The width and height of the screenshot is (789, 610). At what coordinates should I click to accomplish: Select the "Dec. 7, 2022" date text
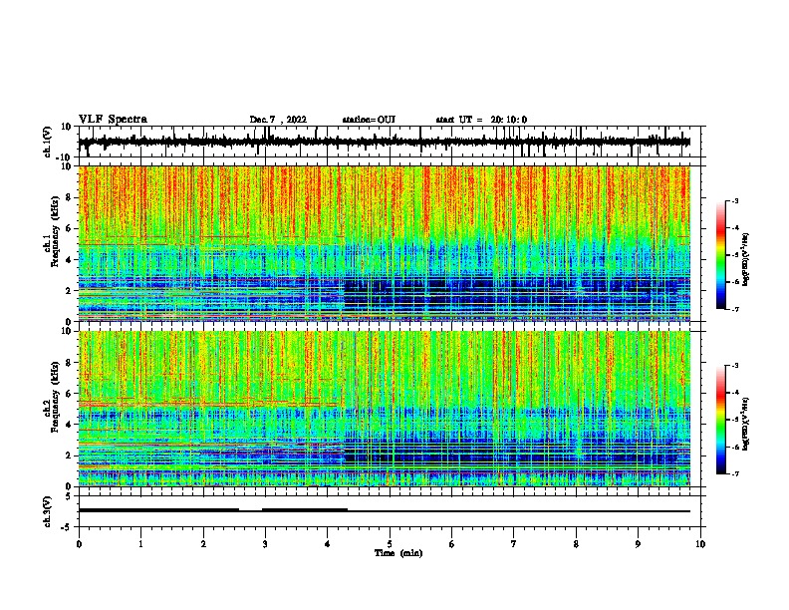click(278, 120)
